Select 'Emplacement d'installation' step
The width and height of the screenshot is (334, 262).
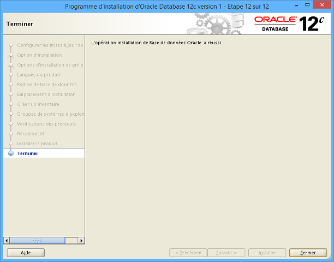point(46,94)
